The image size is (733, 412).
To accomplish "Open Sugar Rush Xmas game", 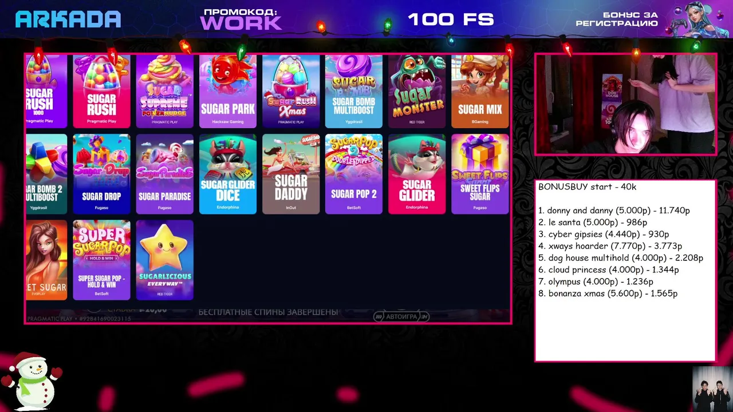I will 290,92.
